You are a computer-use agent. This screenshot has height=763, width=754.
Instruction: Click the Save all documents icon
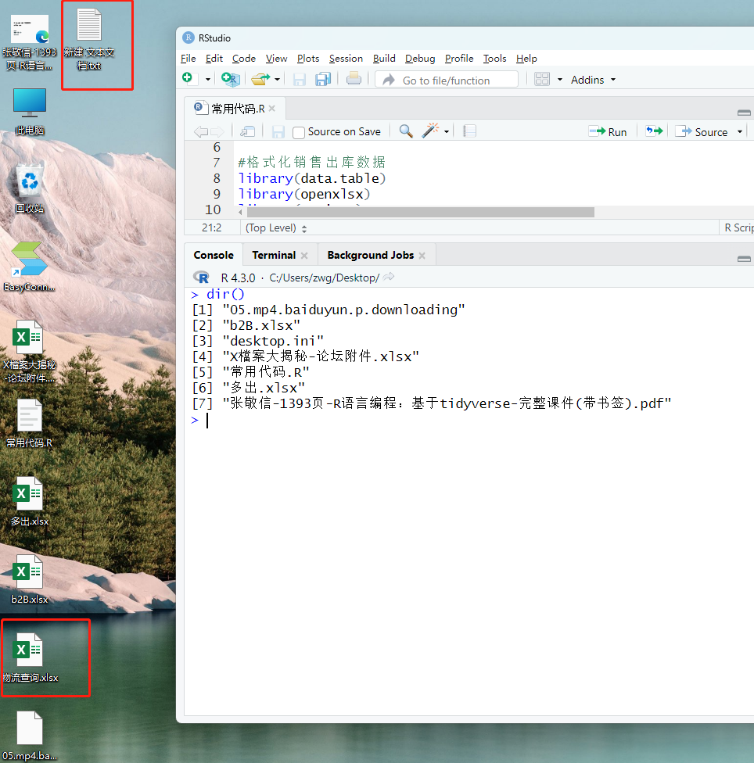point(323,79)
